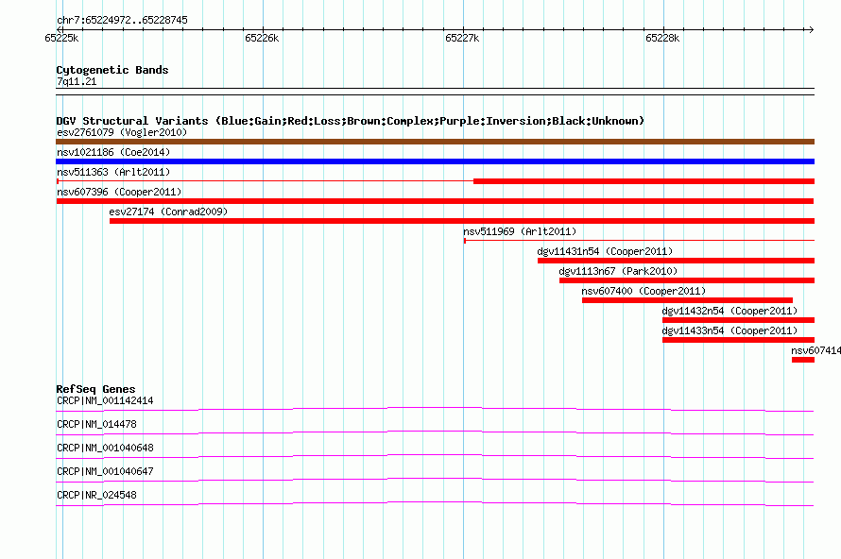
Task: Click the dgv11431n54 (Cooper2011) variant
Action: click(x=676, y=261)
